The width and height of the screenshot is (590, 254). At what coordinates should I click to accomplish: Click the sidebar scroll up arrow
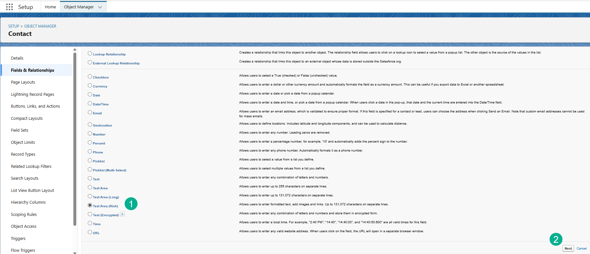pyautogui.click(x=75, y=50)
